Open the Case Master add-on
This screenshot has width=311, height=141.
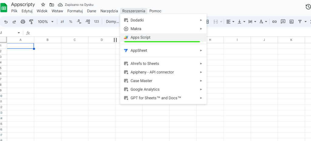tap(163, 81)
